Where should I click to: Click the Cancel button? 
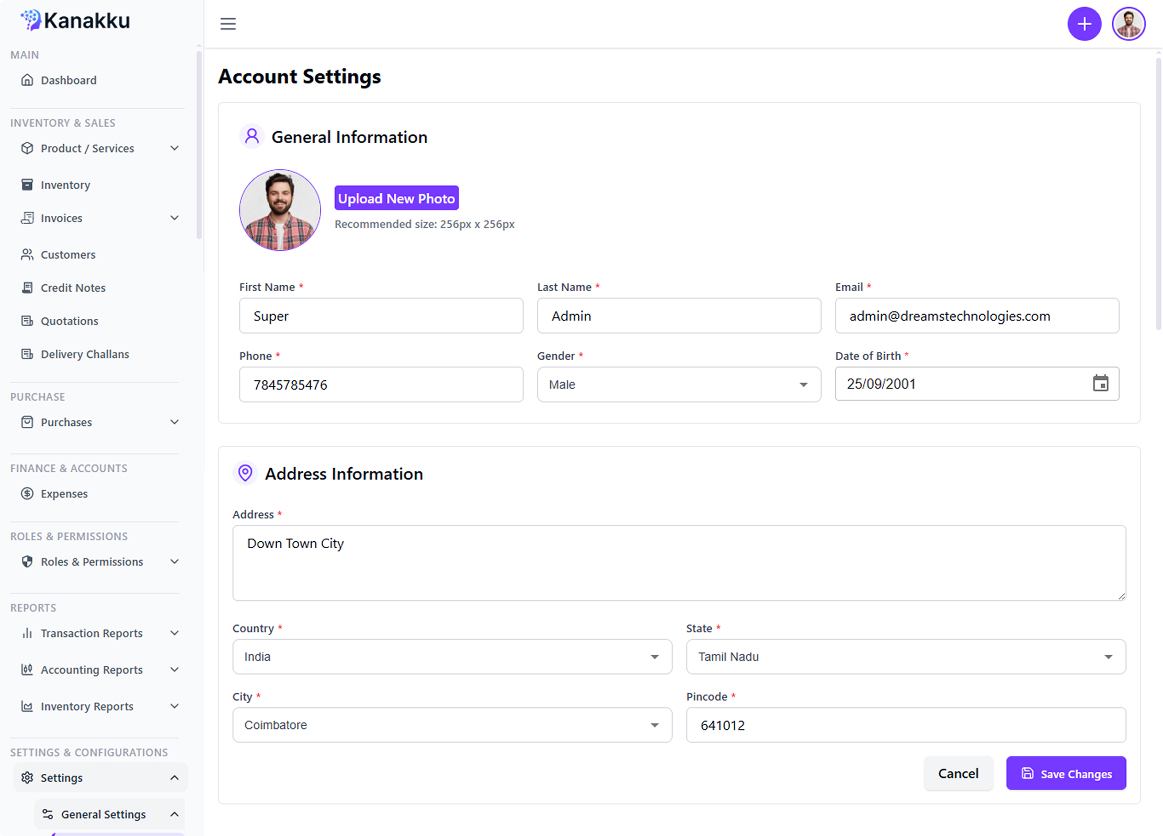958,773
